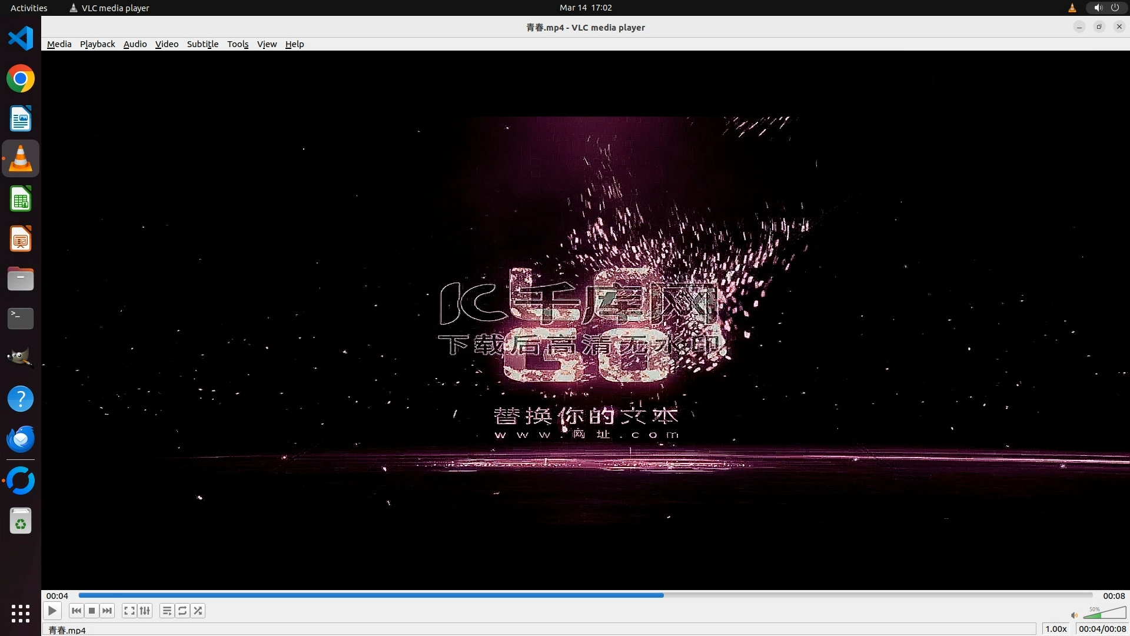The width and height of the screenshot is (1130, 636).
Task: Expand the Tools menu
Action: 238,44
